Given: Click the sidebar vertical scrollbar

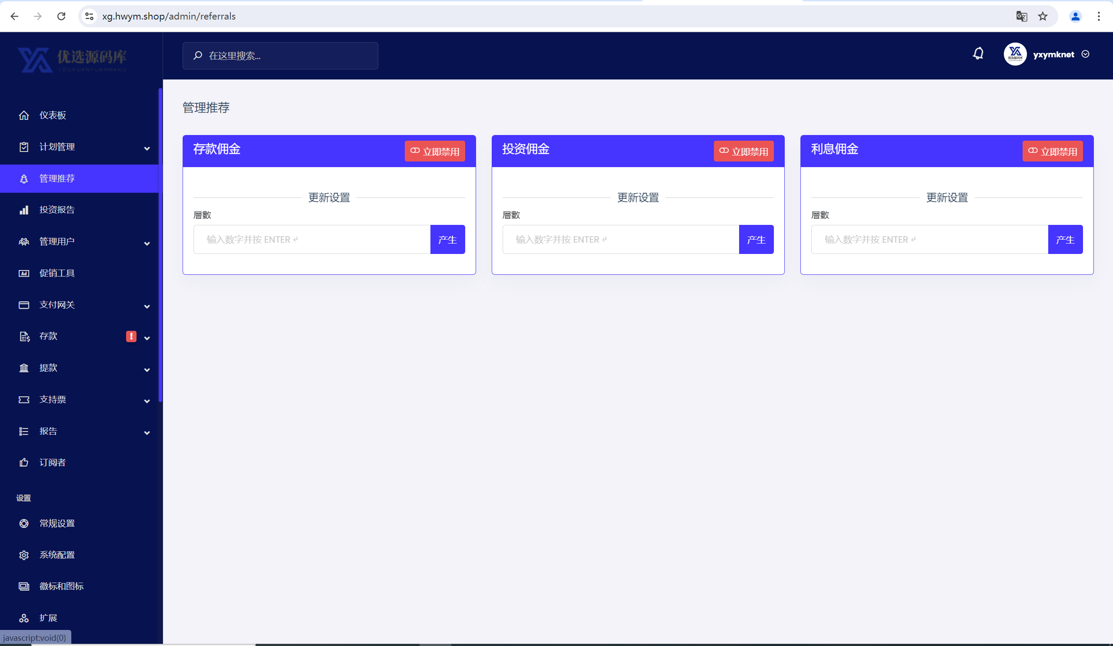Looking at the screenshot, I should coord(160,245).
